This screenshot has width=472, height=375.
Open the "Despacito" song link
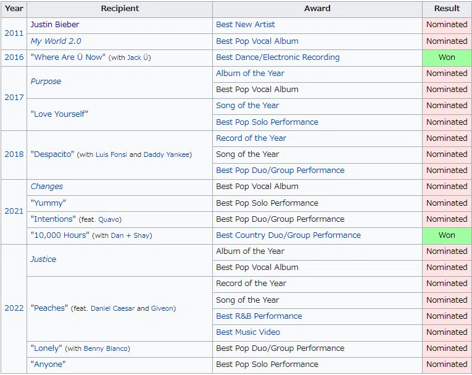(52, 154)
